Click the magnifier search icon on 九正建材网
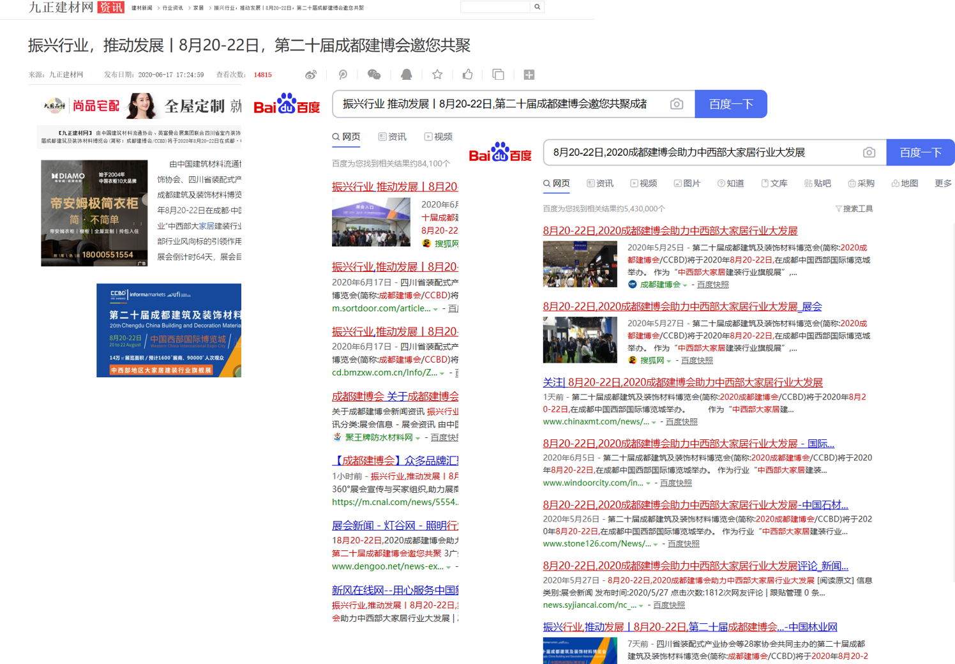The image size is (955, 664). pyautogui.click(x=538, y=7)
